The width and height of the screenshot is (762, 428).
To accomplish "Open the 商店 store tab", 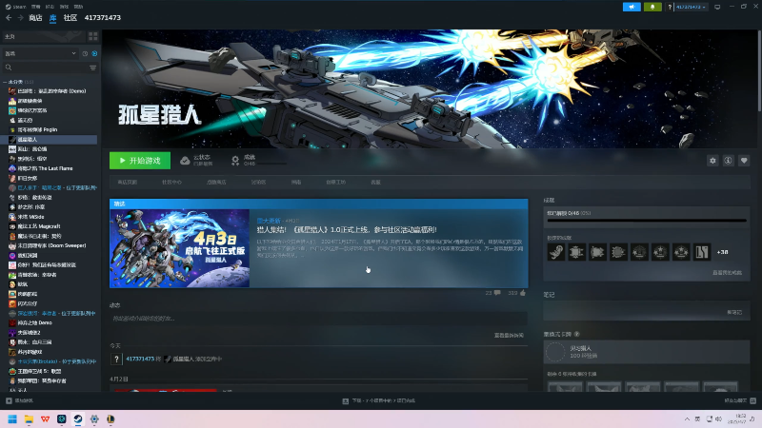I will 35,17.
